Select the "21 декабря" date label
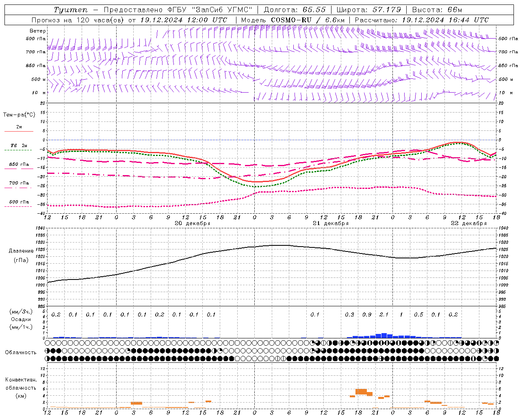 tap(331, 223)
